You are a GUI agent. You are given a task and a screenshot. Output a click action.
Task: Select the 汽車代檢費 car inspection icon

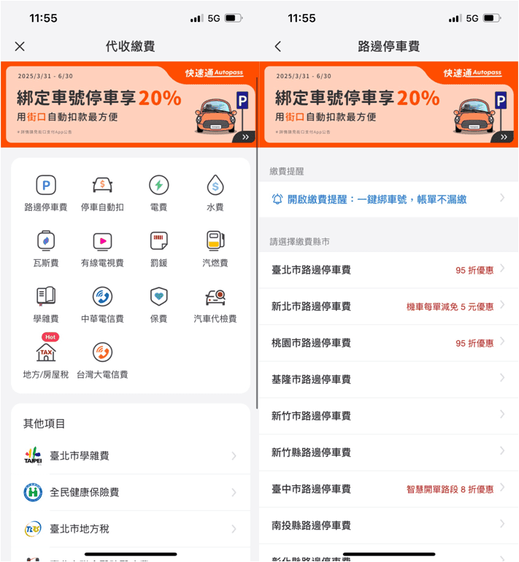coord(215,297)
